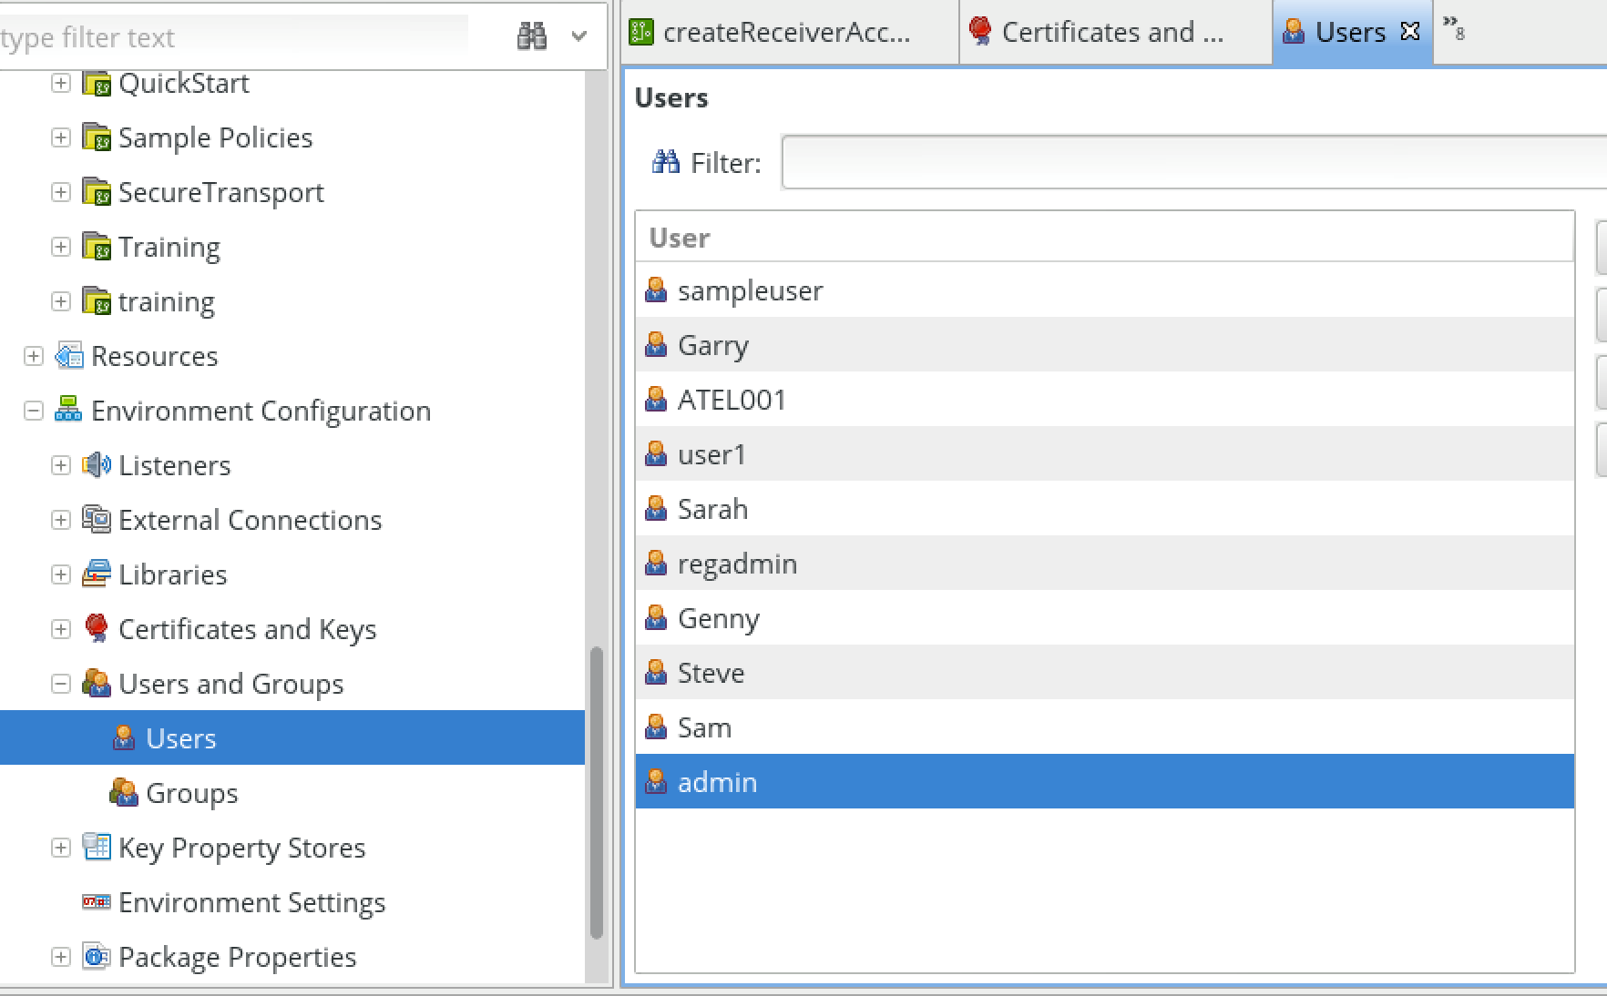This screenshot has height=996, width=1607.
Task: Select user user1 in list
Action: pyautogui.click(x=1104, y=453)
